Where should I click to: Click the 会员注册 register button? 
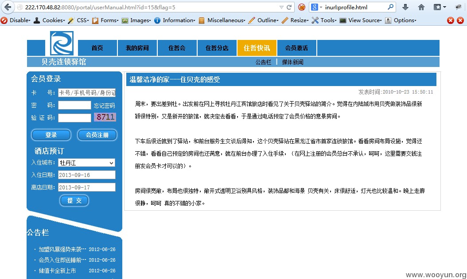tap(97, 135)
